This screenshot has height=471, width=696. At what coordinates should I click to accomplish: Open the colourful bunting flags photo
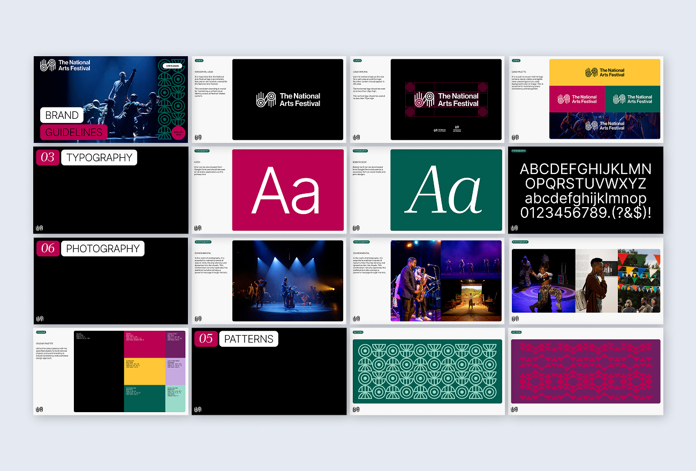(639, 281)
